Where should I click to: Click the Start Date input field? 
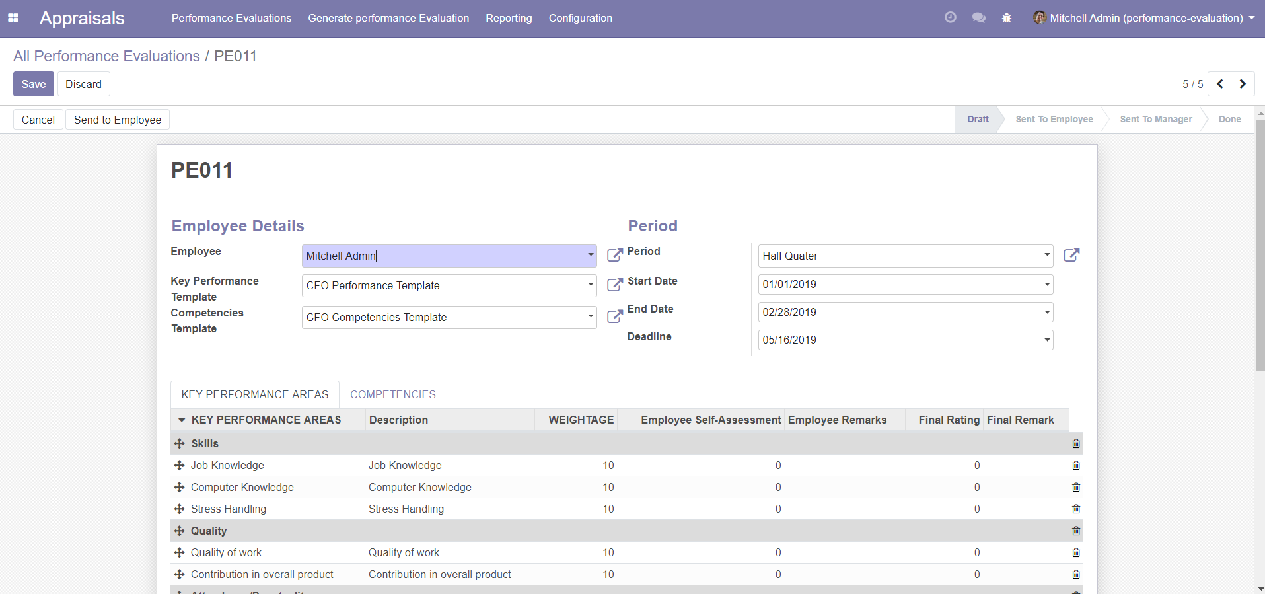pos(898,284)
